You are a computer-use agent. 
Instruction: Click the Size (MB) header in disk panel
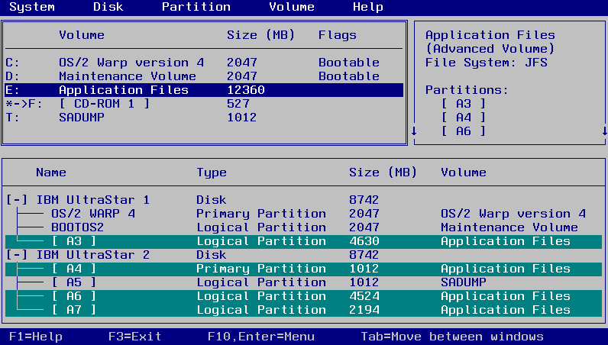(383, 172)
